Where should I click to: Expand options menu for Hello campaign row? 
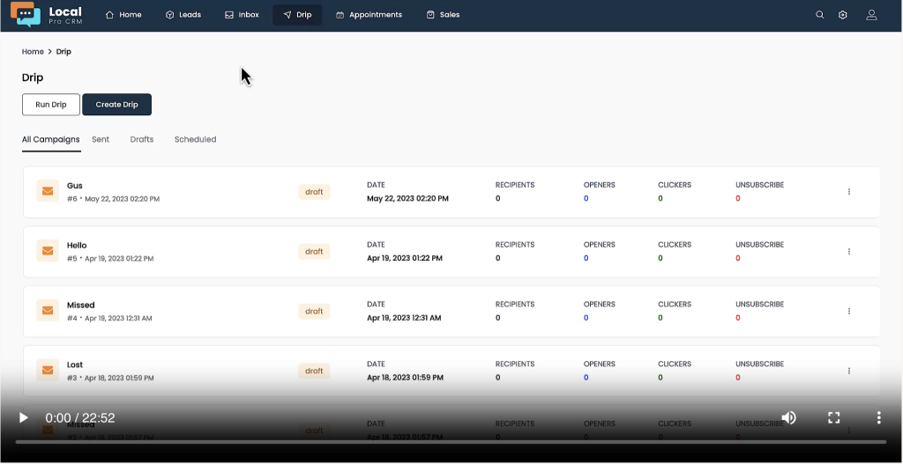(849, 252)
